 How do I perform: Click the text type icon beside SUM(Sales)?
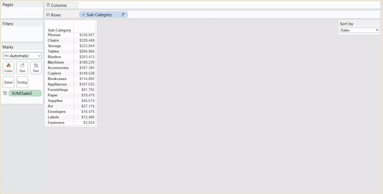coord(5,93)
